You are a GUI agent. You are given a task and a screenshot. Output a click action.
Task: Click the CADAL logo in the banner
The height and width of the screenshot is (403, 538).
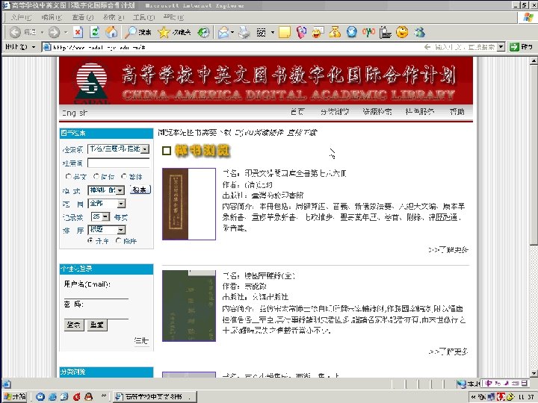coord(91,83)
